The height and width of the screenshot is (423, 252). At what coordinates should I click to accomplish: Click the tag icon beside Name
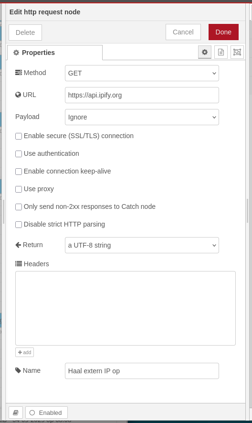(x=18, y=370)
